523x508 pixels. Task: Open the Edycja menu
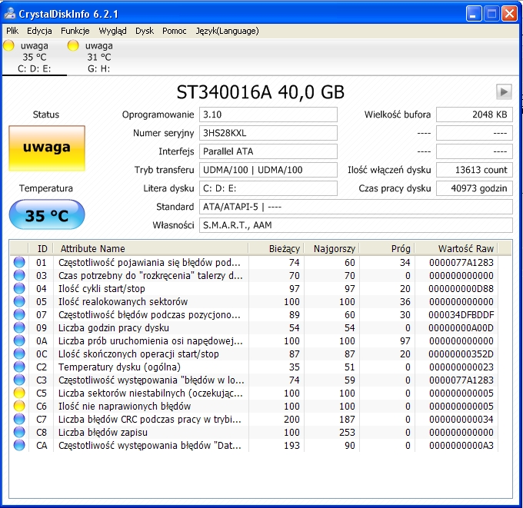click(x=39, y=31)
